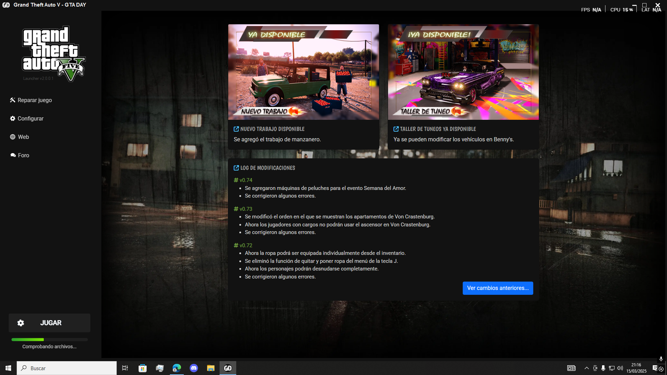Open the manzanero job news thumbnail
The image size is (667, 375).
[x=303, y=72]
